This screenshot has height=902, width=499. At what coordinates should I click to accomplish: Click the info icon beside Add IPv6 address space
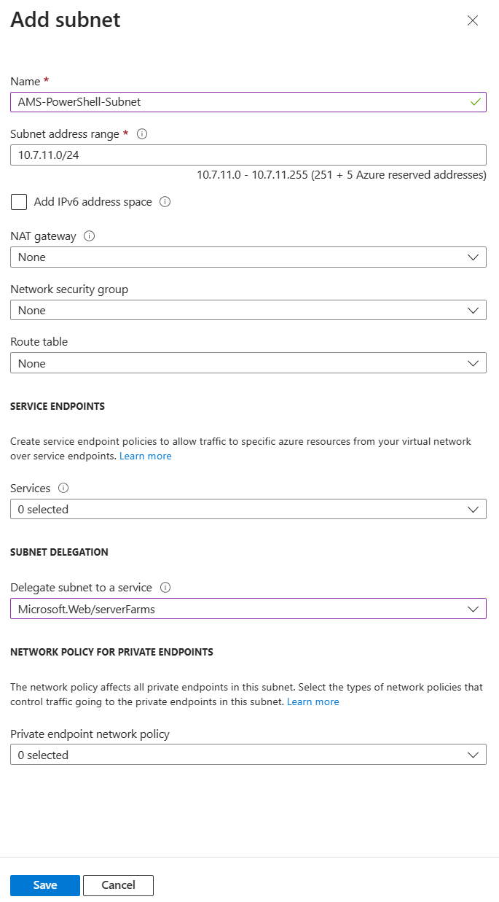pos(165,202)
